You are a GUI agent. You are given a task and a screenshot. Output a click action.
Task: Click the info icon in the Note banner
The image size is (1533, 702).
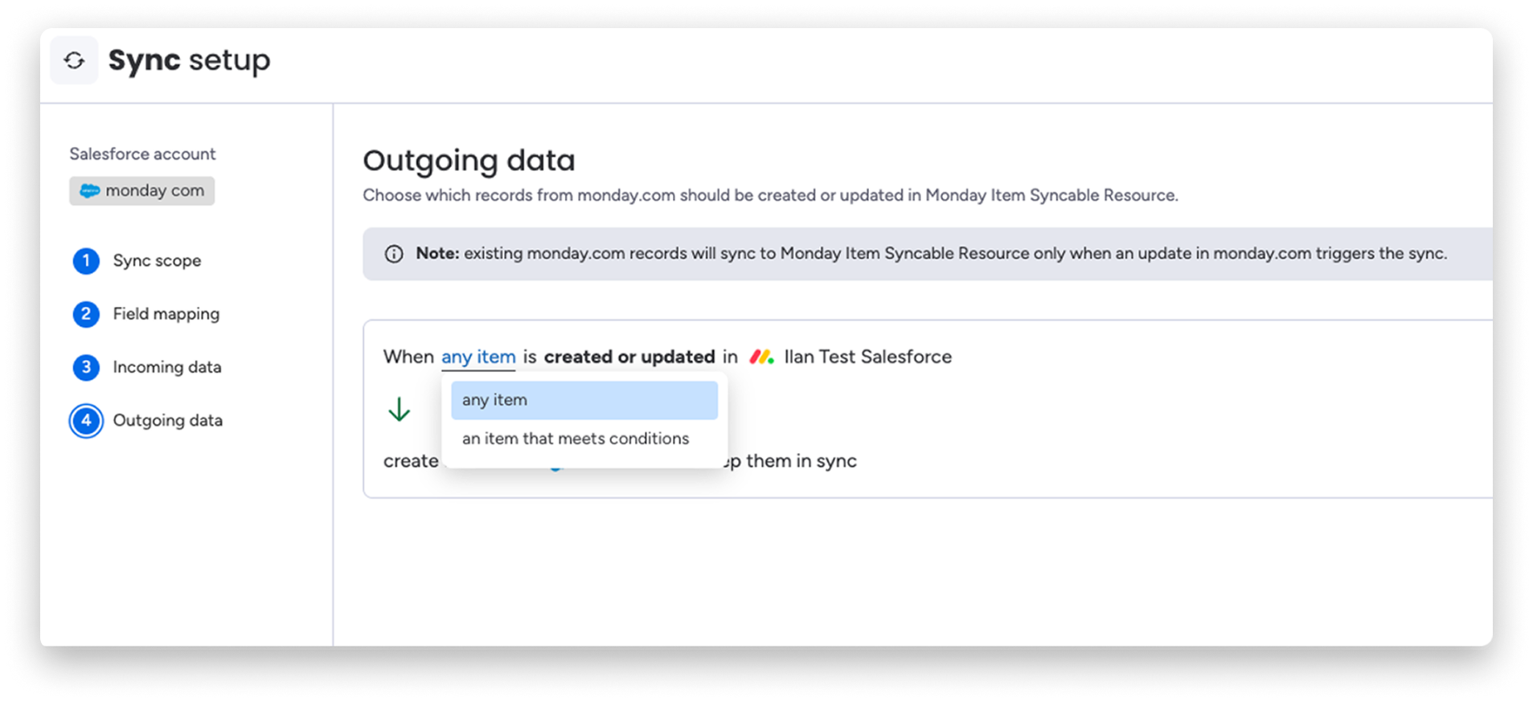394,254
